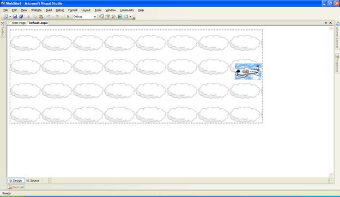Image resolution: width=340 pixels, height=197 pixels.
Task: Open the Community menu
Action: (127, 10)
